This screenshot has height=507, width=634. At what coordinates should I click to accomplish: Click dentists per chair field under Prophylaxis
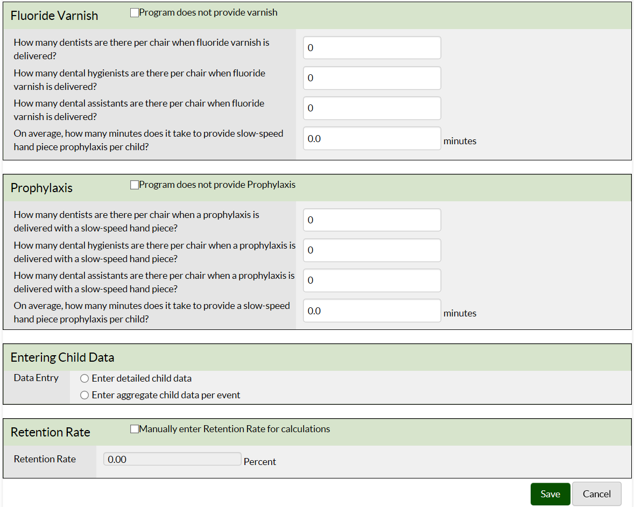coord(372,220)
